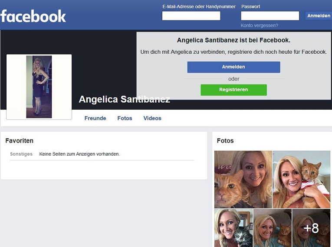Open photo of woman holding cat in shirt

[x=301, y=179]
